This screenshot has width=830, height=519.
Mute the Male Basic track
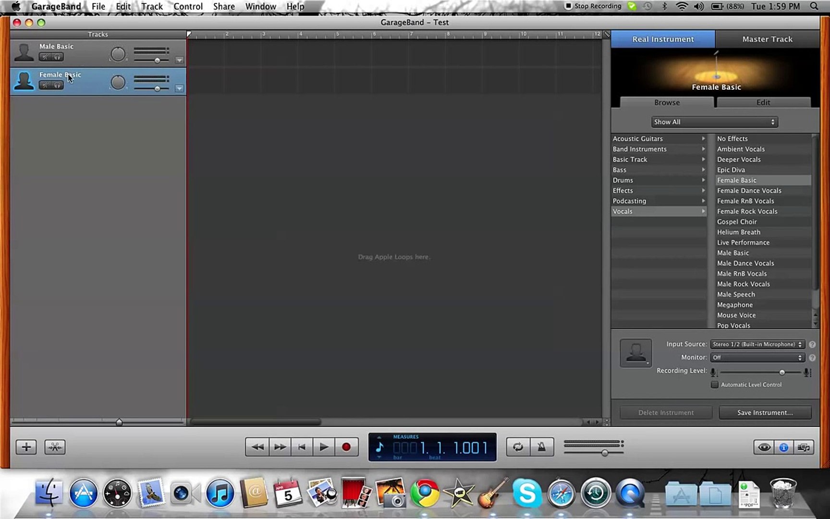[45, 57]
